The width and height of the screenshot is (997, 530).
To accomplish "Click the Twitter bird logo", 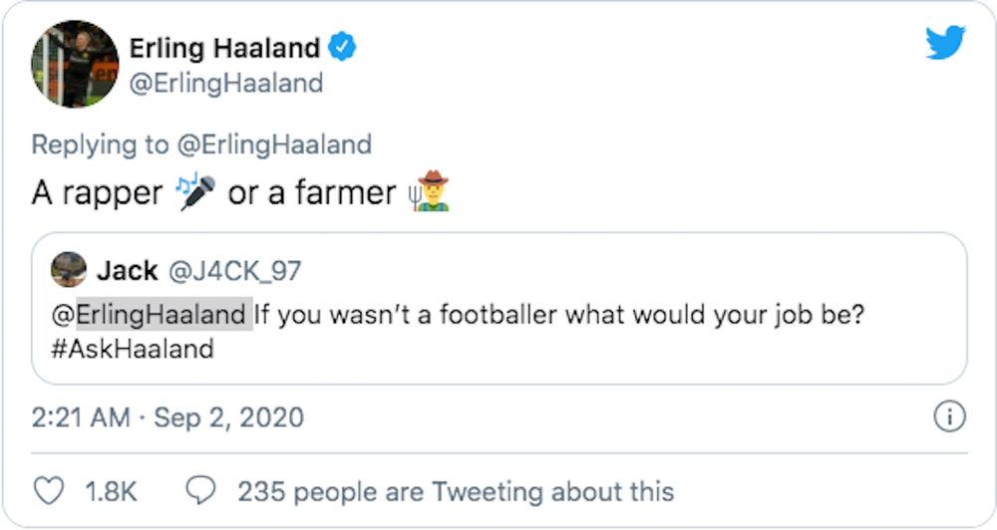I will (x=945, y=43).
